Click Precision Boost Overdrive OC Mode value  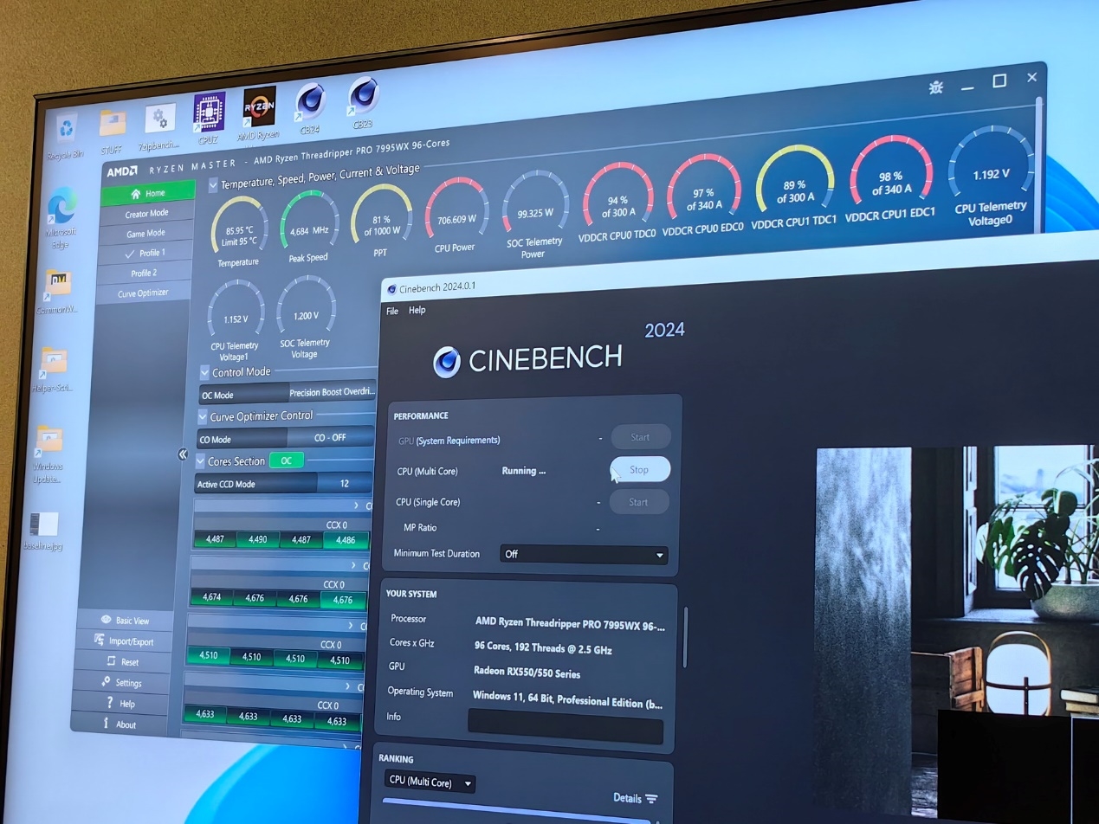tap(333, 393)
